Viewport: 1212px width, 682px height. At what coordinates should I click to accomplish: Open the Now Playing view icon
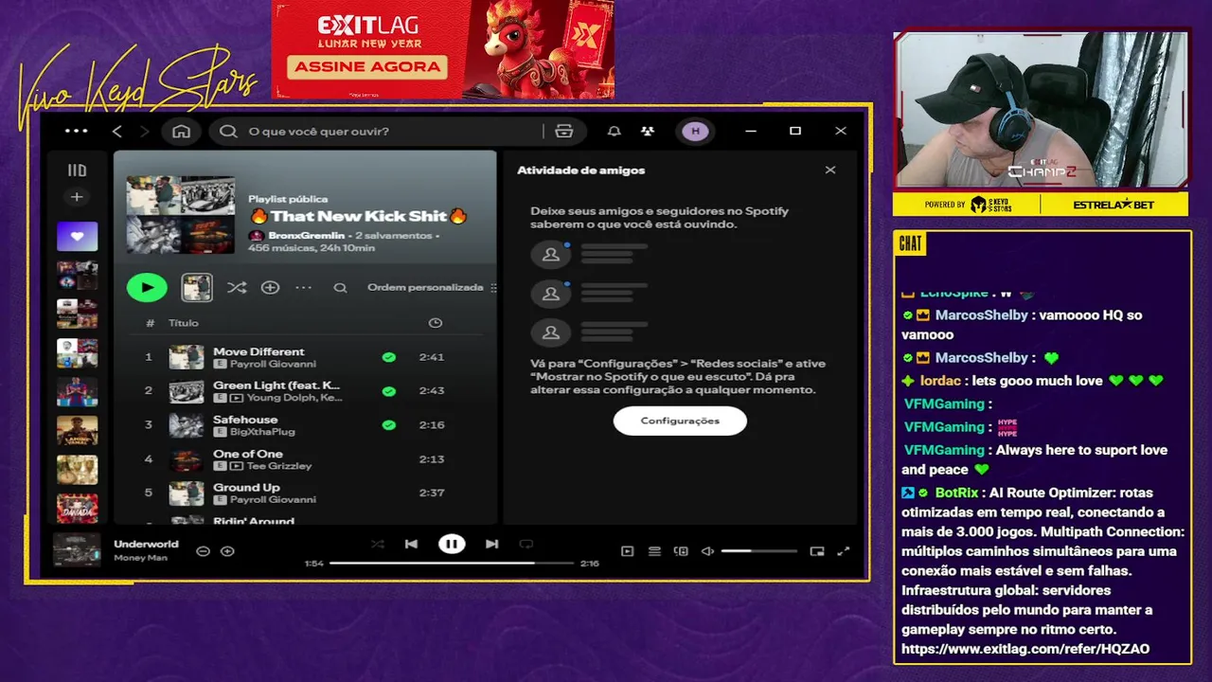point(627,551)
